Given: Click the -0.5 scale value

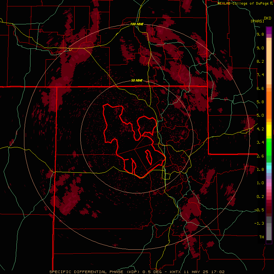Looking at the screenshot, I should tap(259, 210).
